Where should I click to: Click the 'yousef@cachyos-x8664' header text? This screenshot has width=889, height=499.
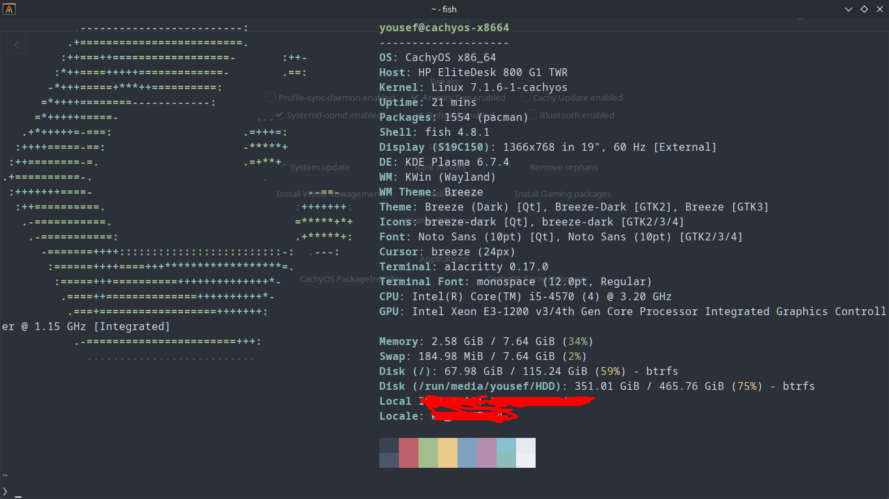pyautogui.click(x=444, y=28)
